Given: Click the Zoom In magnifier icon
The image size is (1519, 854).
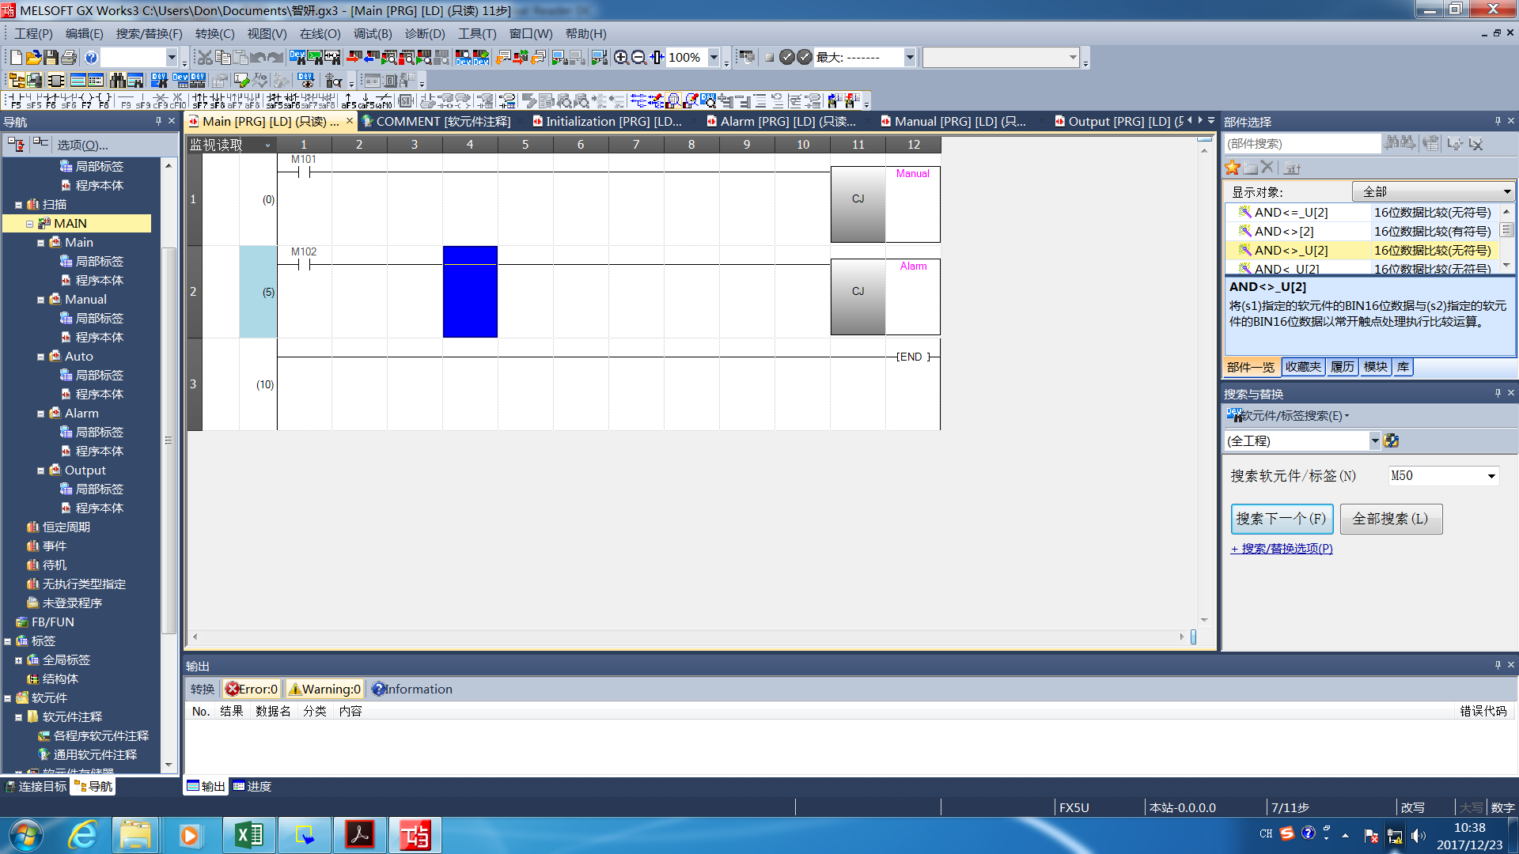Looking at the screenshot, I should pyautogui.click(x=621, y=58).
